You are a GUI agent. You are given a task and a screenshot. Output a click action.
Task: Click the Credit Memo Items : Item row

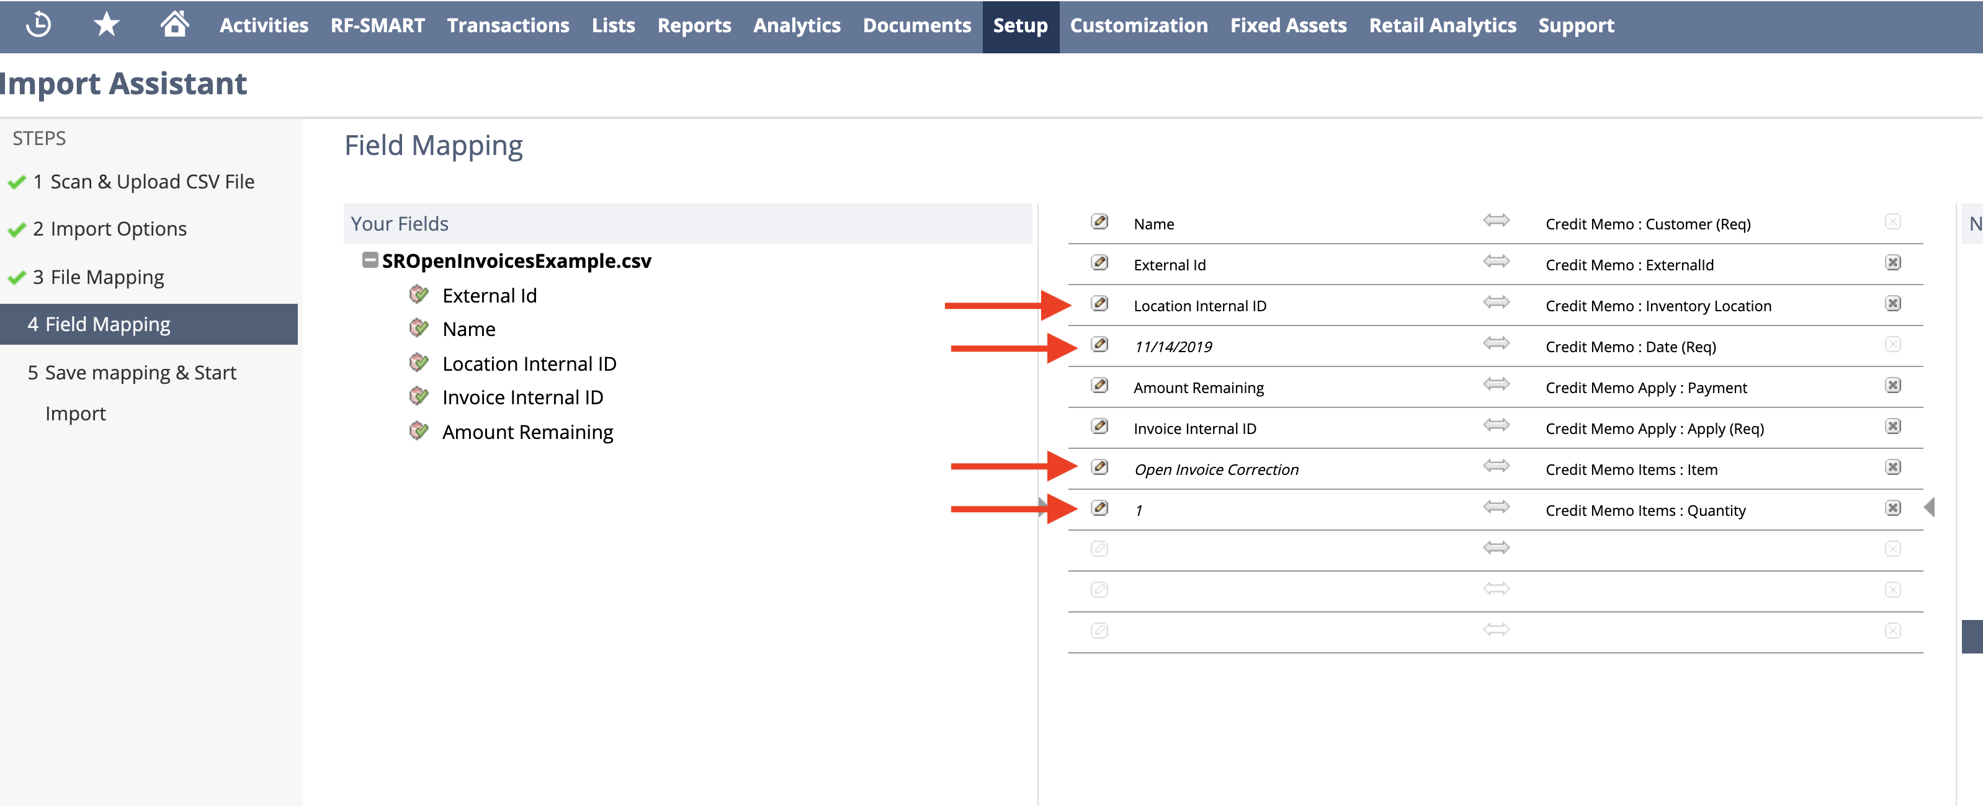coord(1631,469)
